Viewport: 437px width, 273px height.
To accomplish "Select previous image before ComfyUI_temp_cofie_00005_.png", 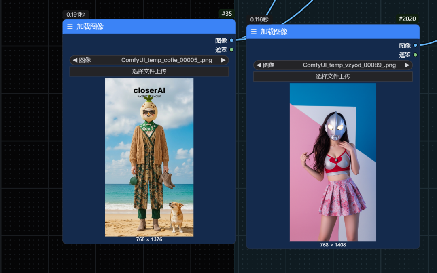I will [x=75, y=60].
